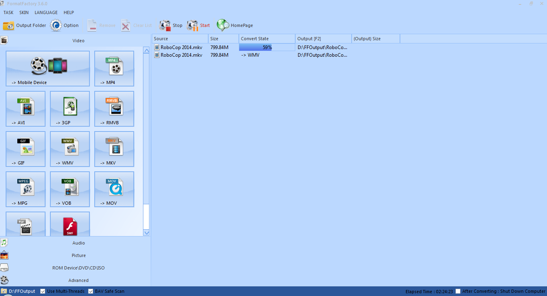
Task: Click the '-> WMV' convert state cell
Action: [250, 55]
